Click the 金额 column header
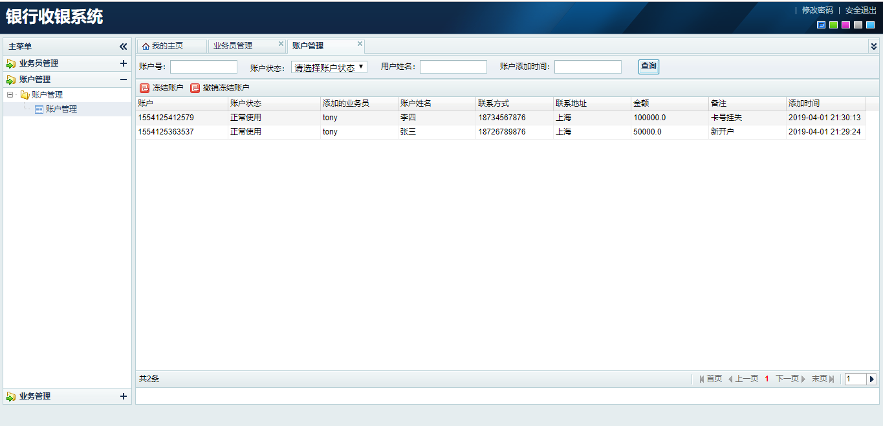Viewport: 883px width, 426px height. tap(670, 103)
